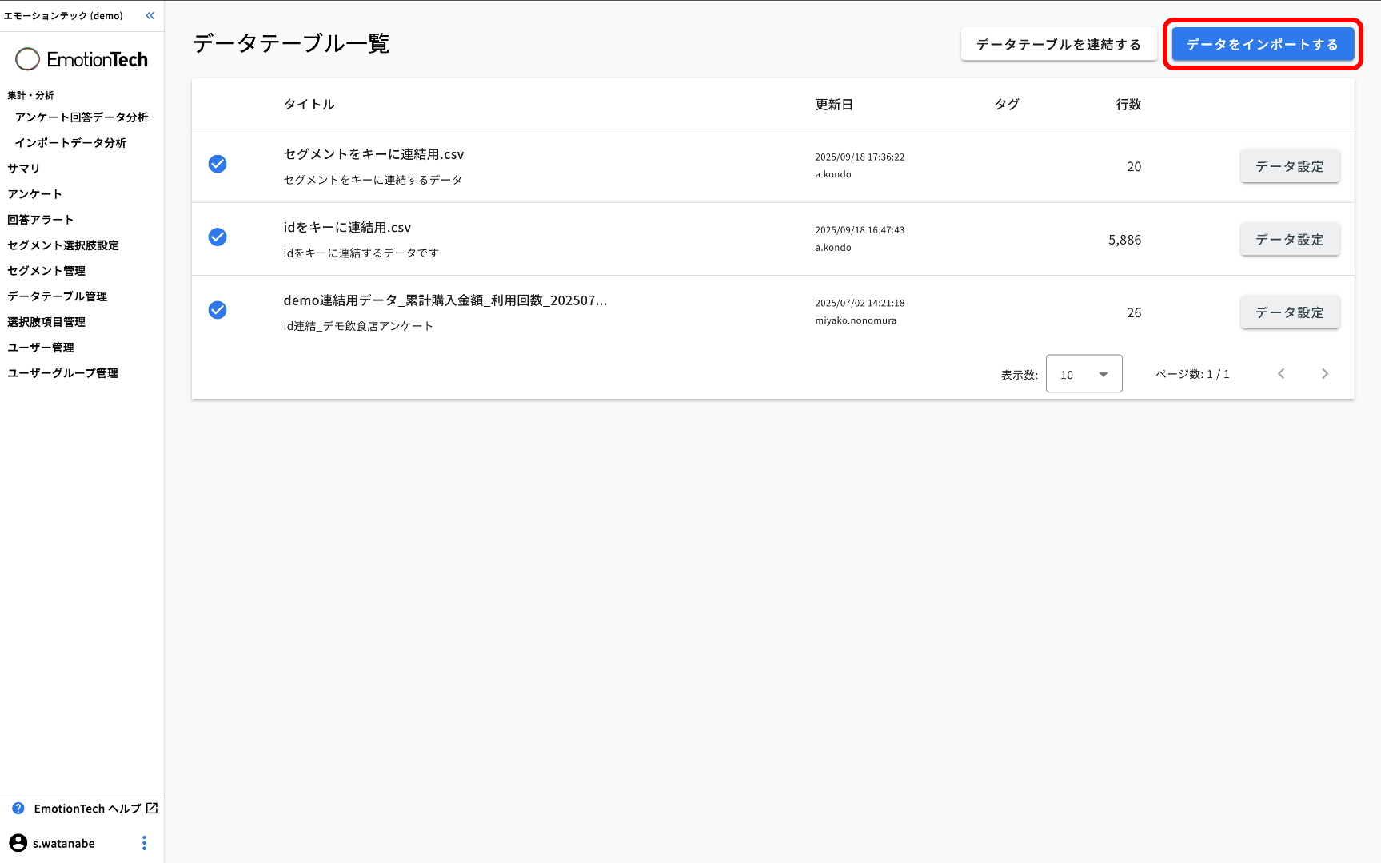The width and height of the screenshot is (1381, 863).
Task: Click the タイトル column header
Action: [x=309, y=105]
